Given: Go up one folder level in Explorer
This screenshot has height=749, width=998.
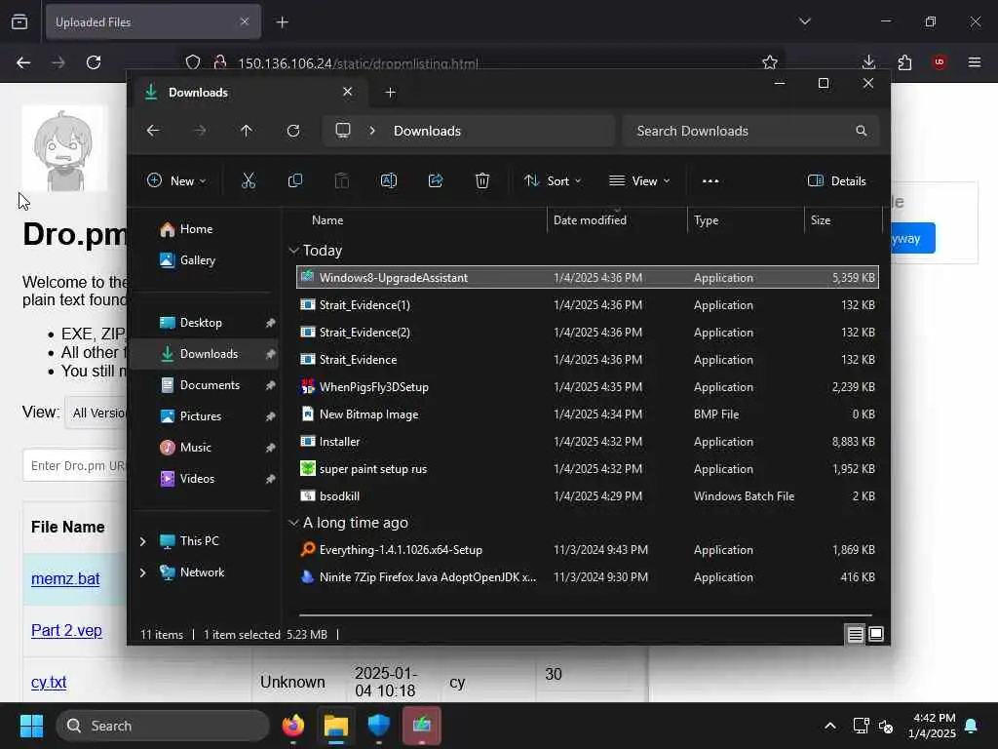Looking at the screenshot, I should coord(247,131).
